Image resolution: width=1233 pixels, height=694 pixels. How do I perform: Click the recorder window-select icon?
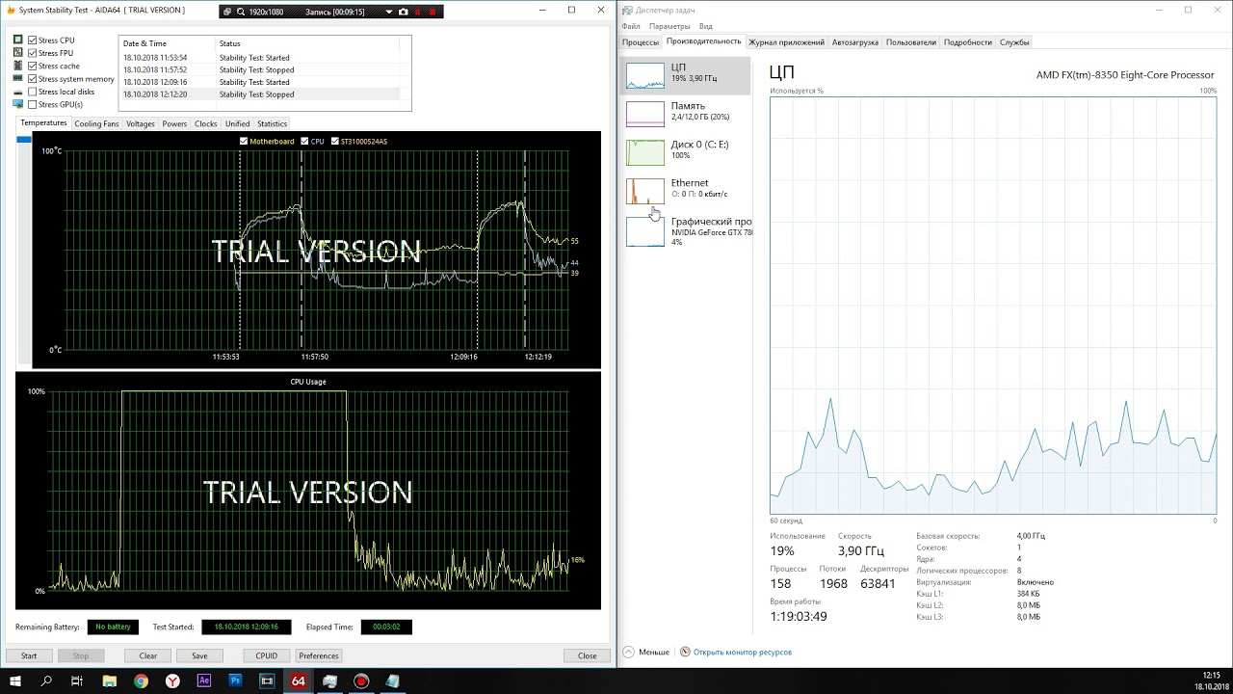tap(227, 12)
